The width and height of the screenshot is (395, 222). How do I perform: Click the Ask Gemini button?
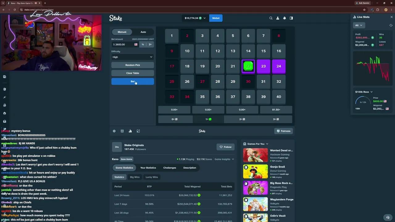click(x=363, y=3)
